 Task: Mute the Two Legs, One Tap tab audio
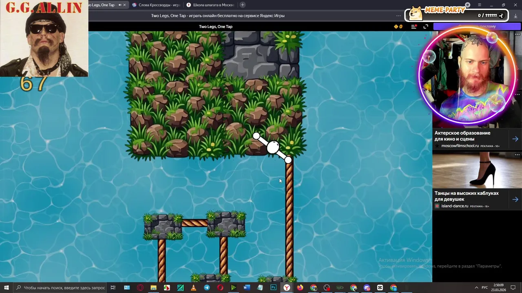(119, 5)
